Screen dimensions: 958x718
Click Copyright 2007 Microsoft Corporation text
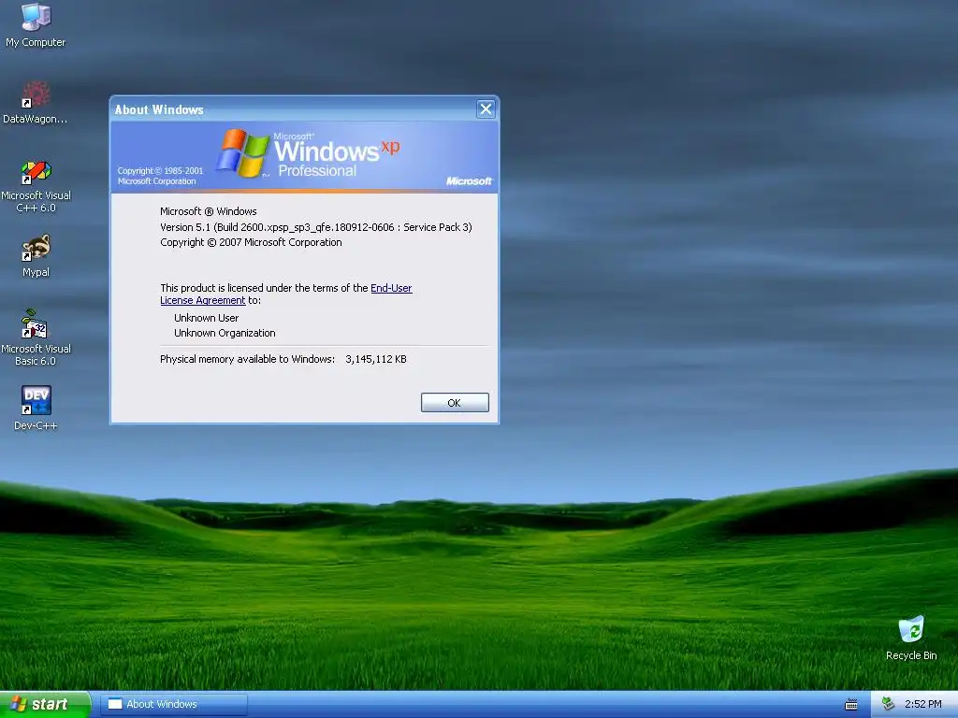(251, 242)
